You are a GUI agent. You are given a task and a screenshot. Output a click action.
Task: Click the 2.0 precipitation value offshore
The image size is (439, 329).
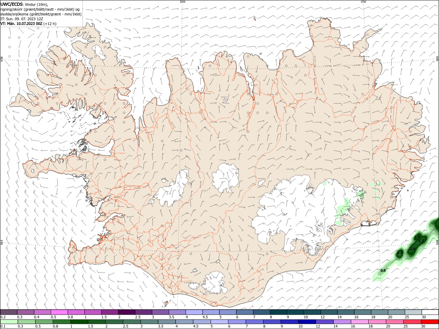tap(413, 249)
